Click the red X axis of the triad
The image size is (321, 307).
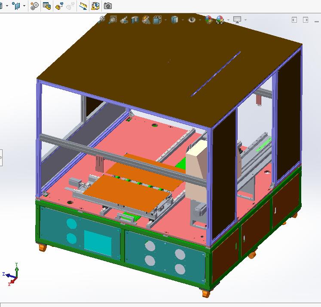pos(14,280)
